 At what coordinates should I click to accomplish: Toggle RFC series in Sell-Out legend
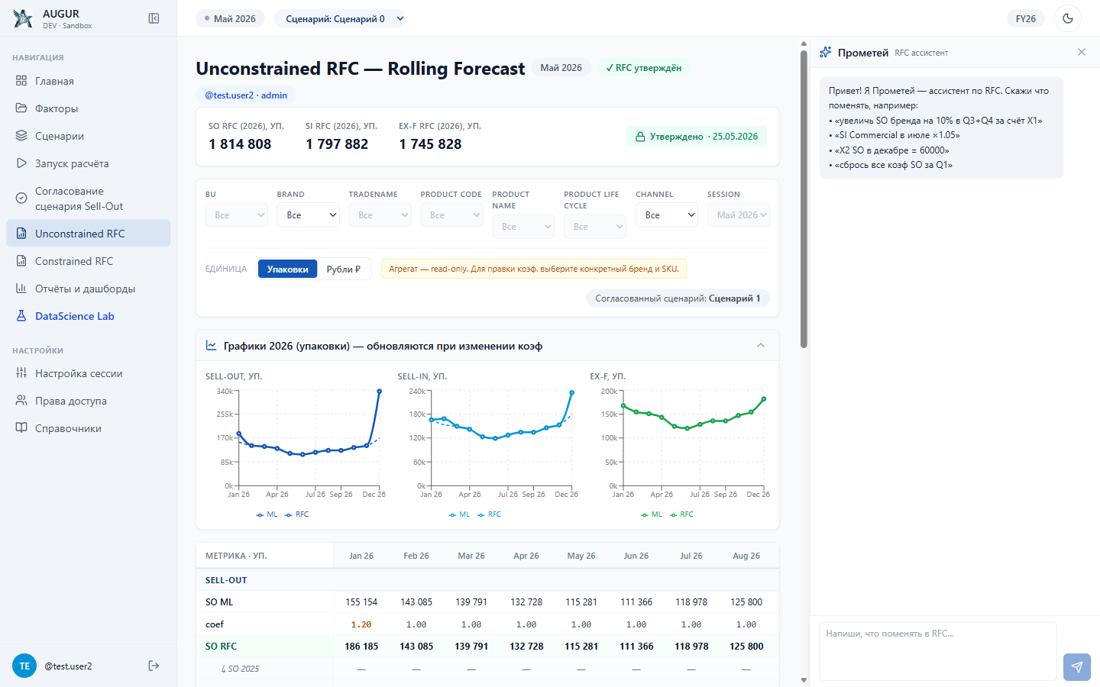[x=297, y=514]
